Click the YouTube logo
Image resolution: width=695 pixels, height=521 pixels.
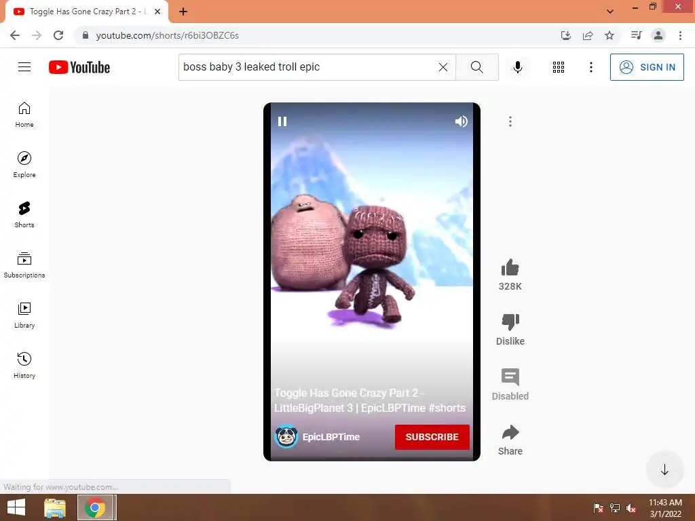(x=79, y=67)
